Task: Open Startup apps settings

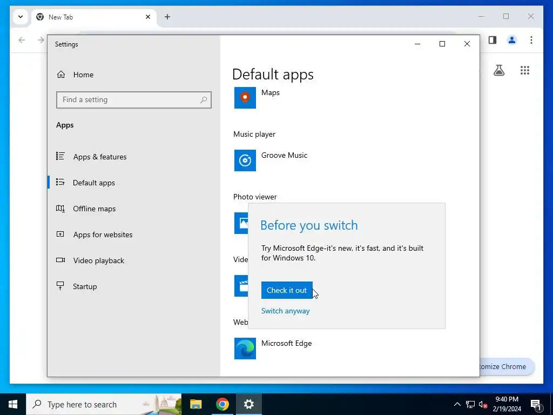Action: coord(85,286)
